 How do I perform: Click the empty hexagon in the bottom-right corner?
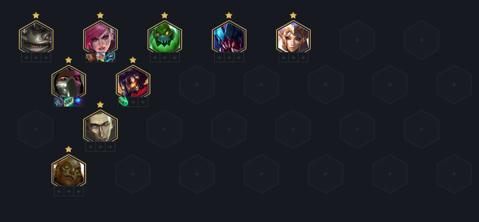tap(454, 174)
